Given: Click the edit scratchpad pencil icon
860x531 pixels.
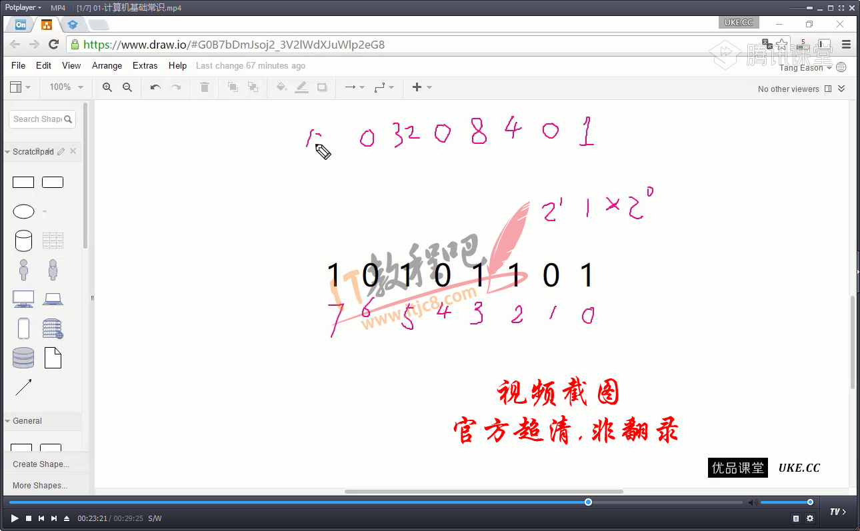Looking at the screenshot, I should coord(61,151).
